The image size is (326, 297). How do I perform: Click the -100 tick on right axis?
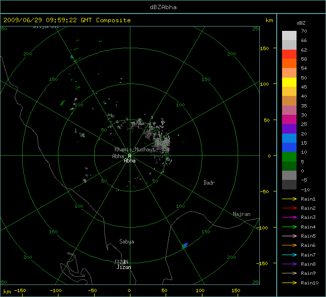pos(262,228)
